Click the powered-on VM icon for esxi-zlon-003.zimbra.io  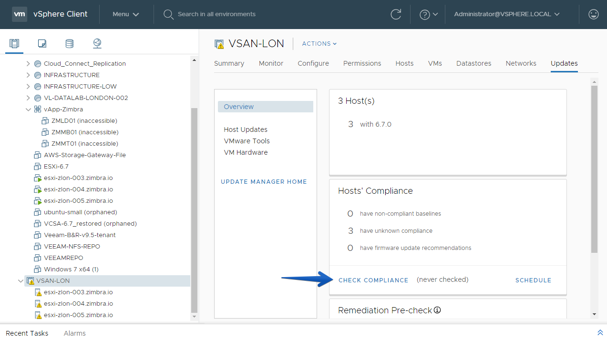(x=38, y=178)
